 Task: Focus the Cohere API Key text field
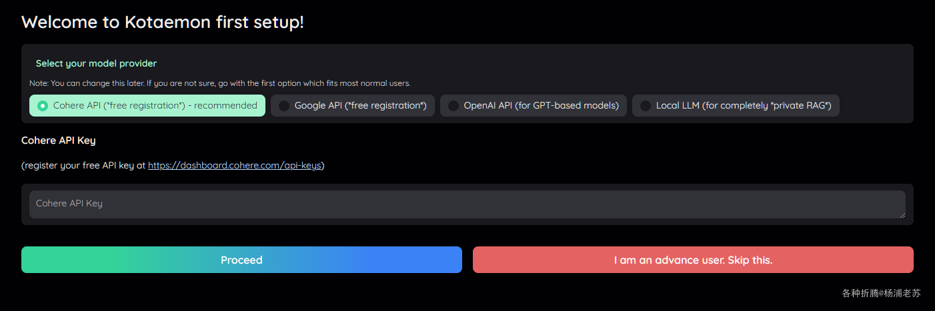point(467,204)
